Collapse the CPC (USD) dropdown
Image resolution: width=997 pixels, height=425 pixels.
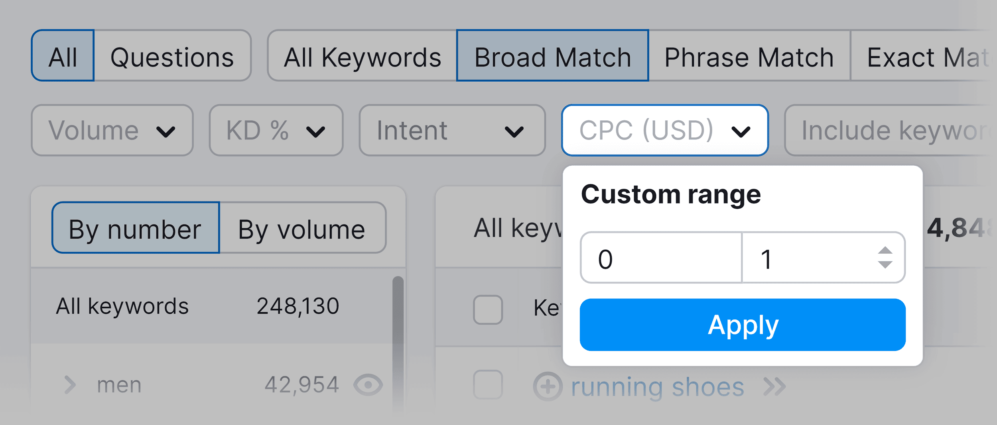[664, 130]
